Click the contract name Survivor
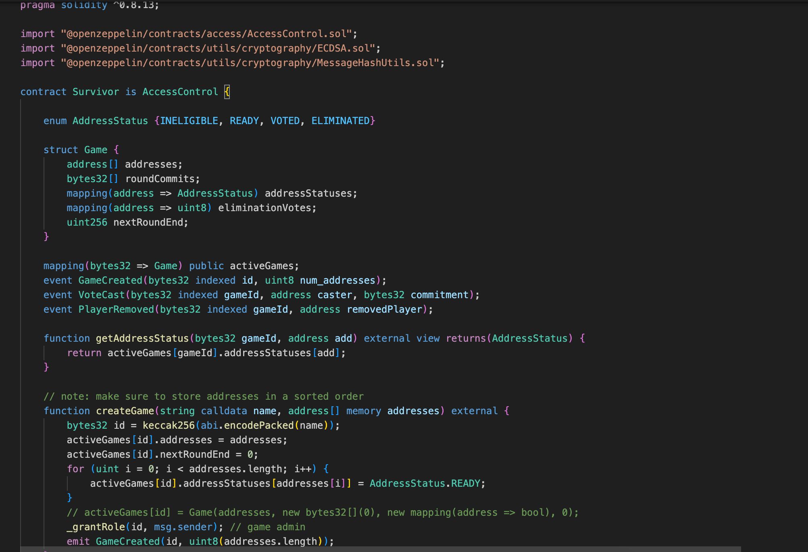Image resolution: width=808 pixels, height=552 pixels. 96,92
